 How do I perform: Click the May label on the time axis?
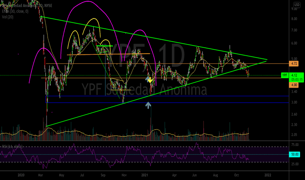coord(62,175)
